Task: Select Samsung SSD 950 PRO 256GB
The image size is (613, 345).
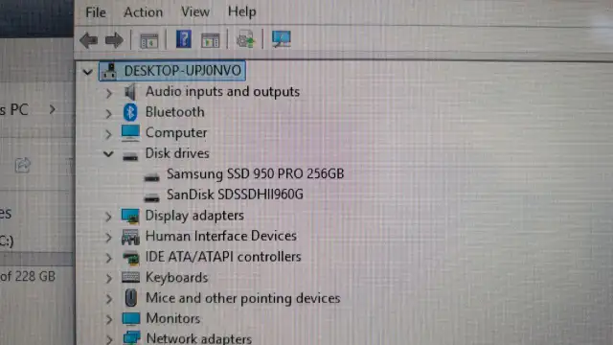Action: pos(256,173)
